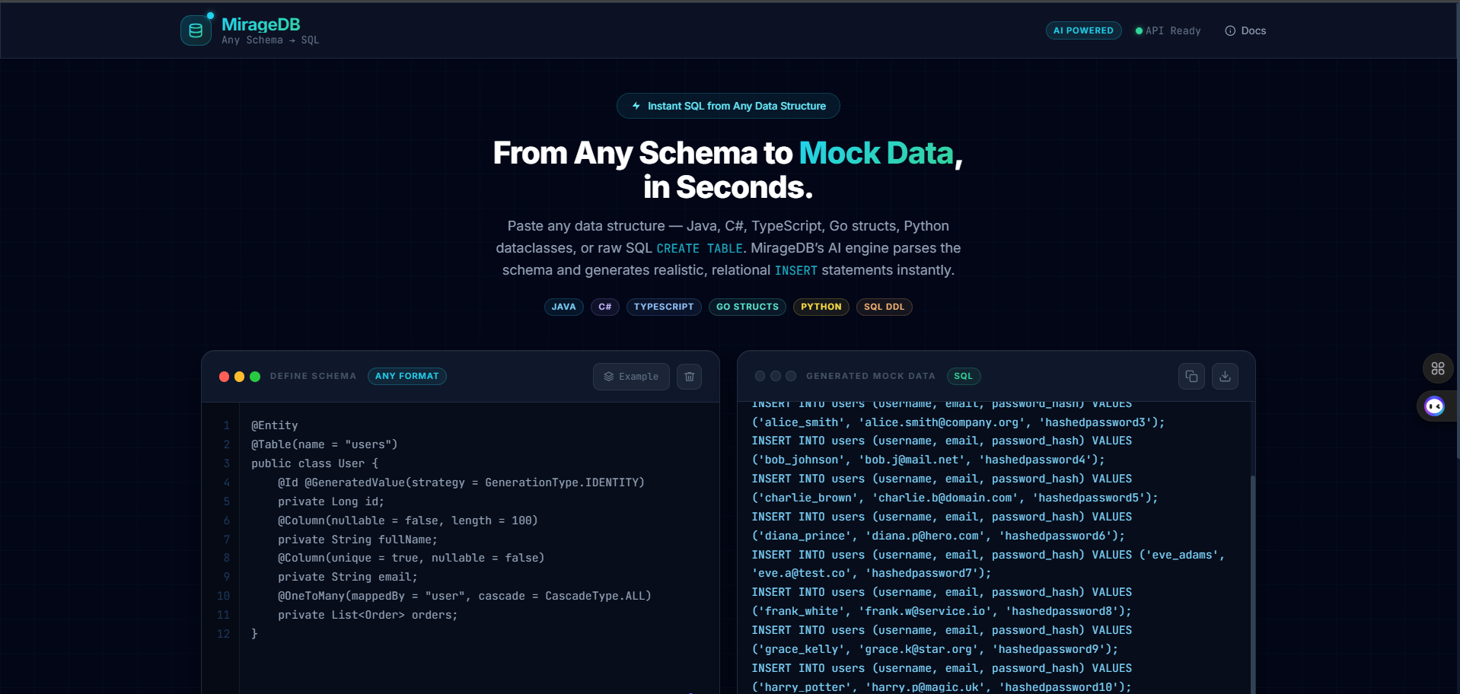The width and height of the screenshot is (1460, 694).
Task: Open the floating grid apps icon
Action: tap(1438, 368)
